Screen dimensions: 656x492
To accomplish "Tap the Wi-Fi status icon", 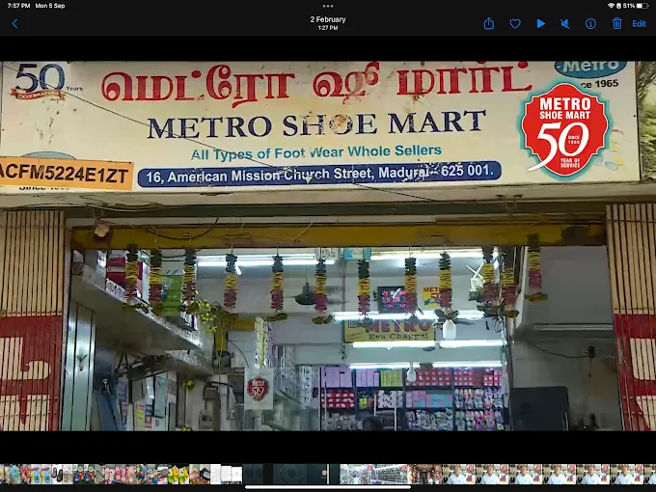I will click(612, 6).
